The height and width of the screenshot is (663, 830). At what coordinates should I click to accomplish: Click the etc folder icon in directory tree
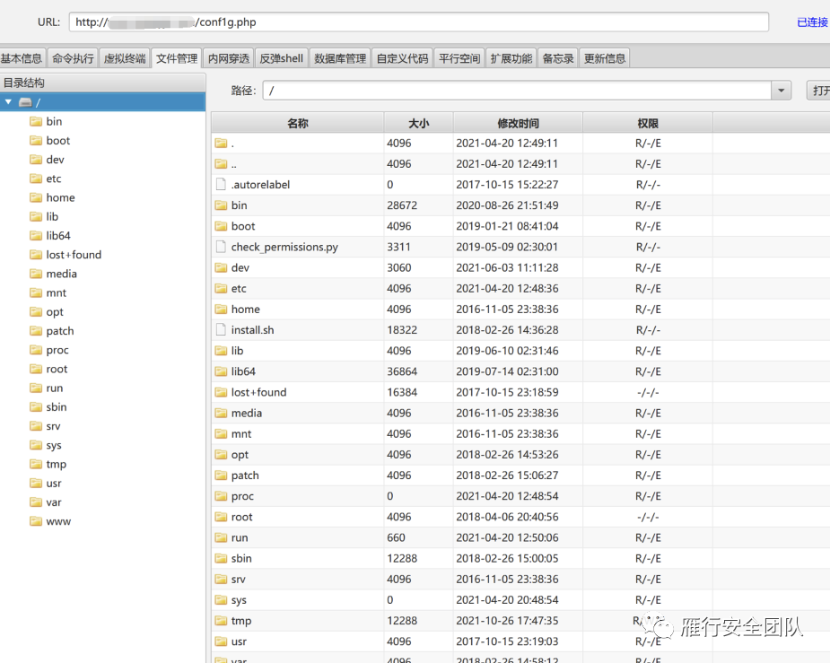(36, 179)
